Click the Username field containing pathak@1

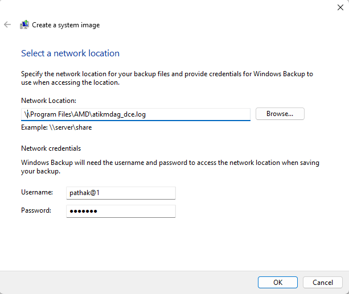119,193
